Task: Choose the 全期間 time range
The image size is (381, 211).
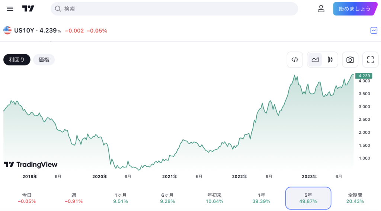Action: [x=355, y=198]
